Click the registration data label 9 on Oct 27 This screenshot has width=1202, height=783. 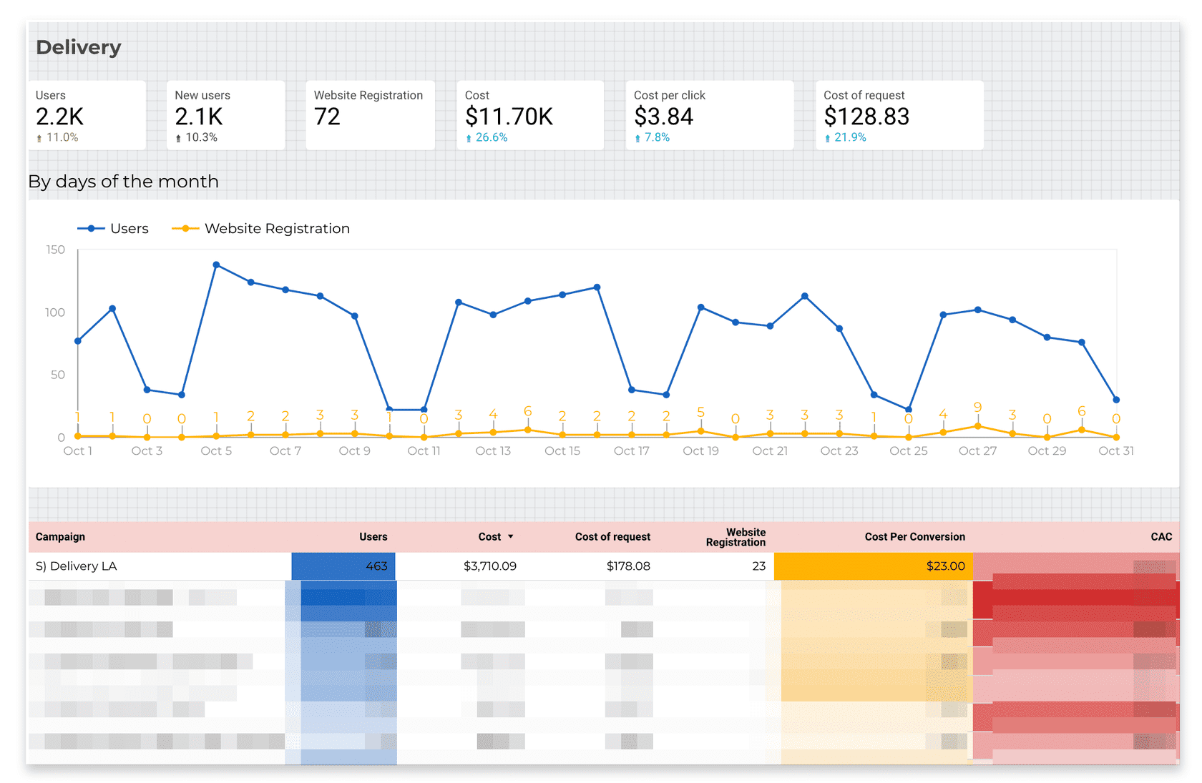click(x=977, y=407)
